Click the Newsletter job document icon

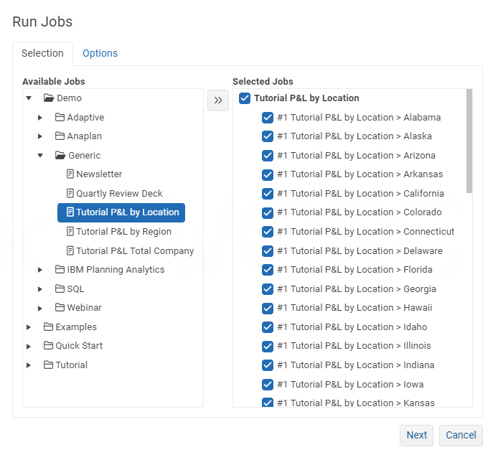coord(70,174)
